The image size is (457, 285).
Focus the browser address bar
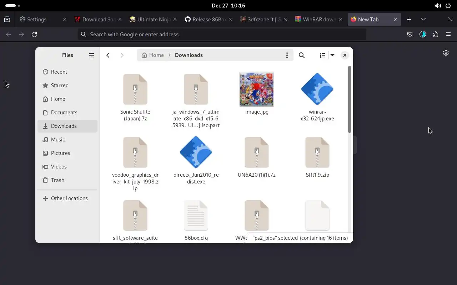222,35
